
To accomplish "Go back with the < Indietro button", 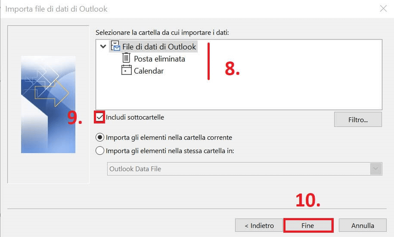I will (259, 225).
